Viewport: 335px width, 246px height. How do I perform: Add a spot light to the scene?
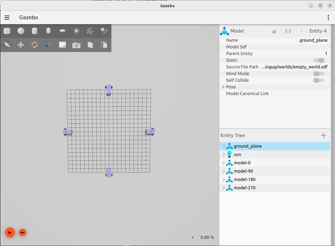(104, 31)
